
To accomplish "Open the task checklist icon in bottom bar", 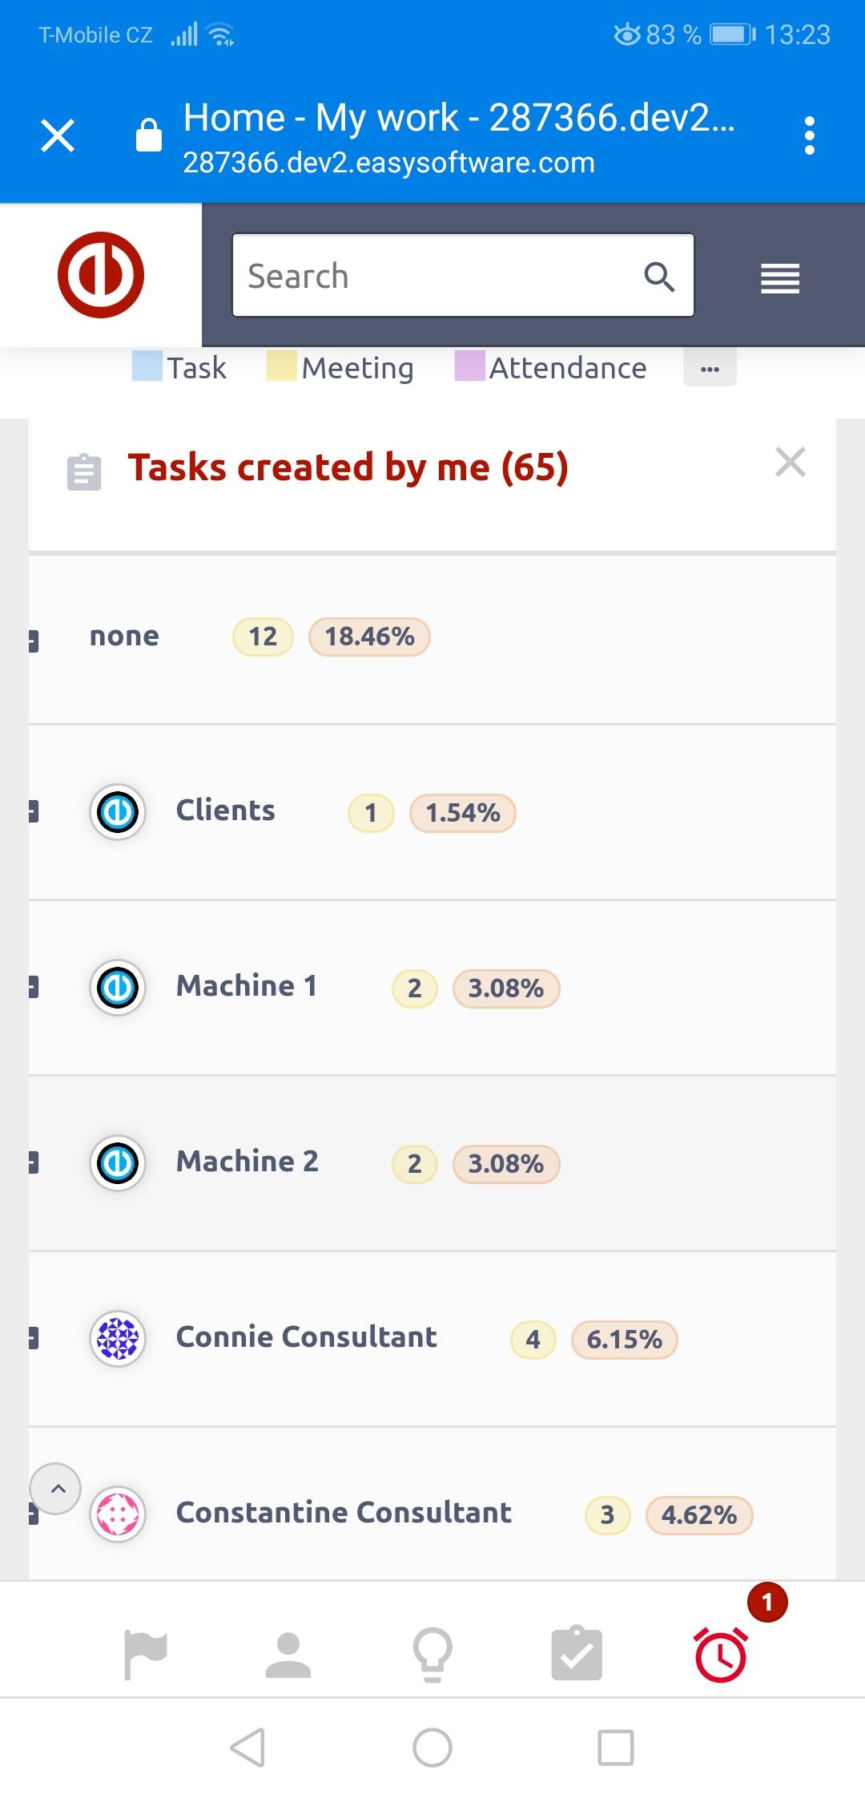I will coord(577,1655).
